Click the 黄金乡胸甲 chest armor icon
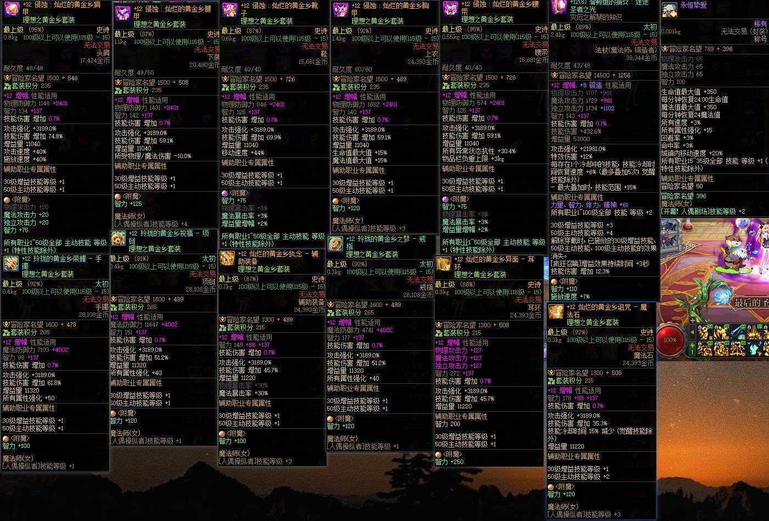Image resolution: width=769 pixels, height=521 pixels. coord(341,9)
